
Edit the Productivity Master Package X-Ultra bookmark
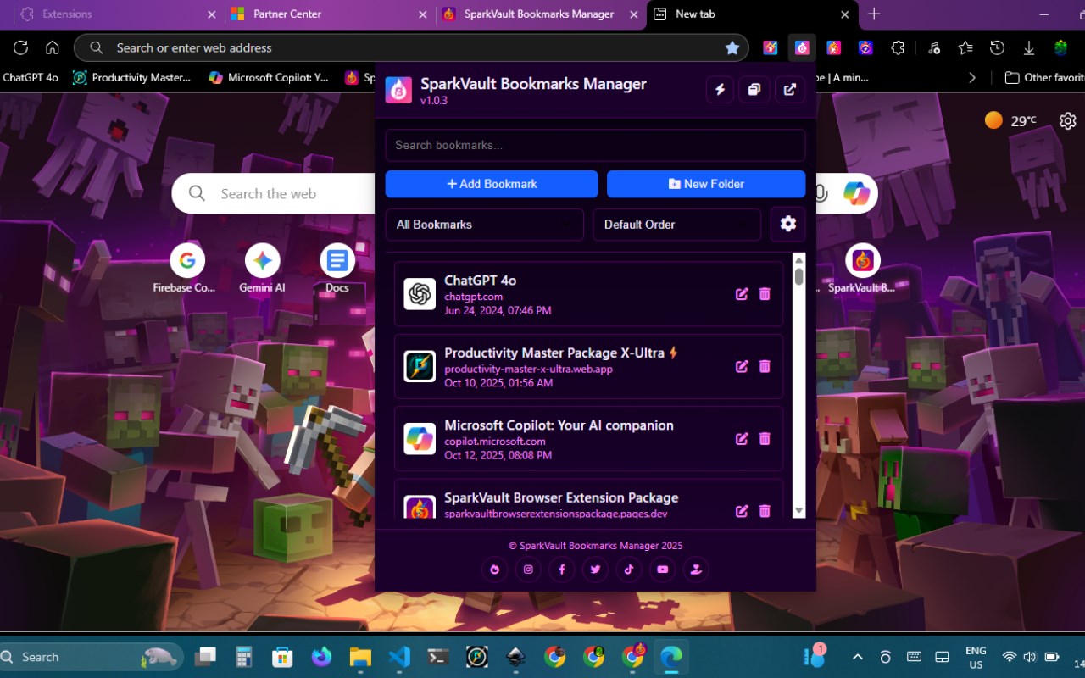[x=742, y=366]
